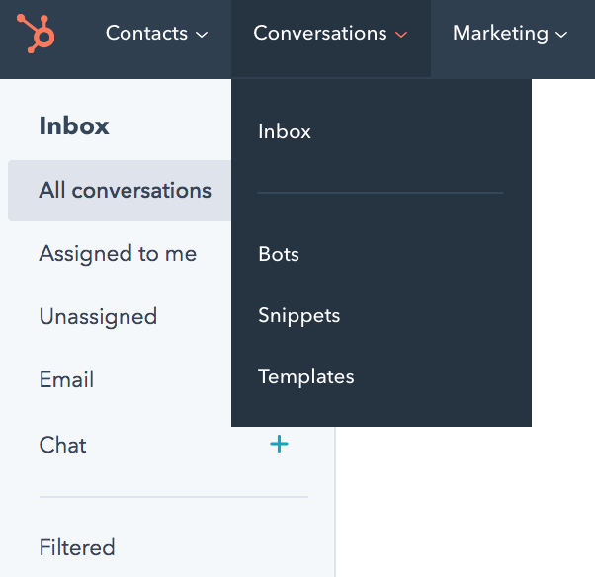Open Snippets from the Conversations menu

click(x=299, y=315)
